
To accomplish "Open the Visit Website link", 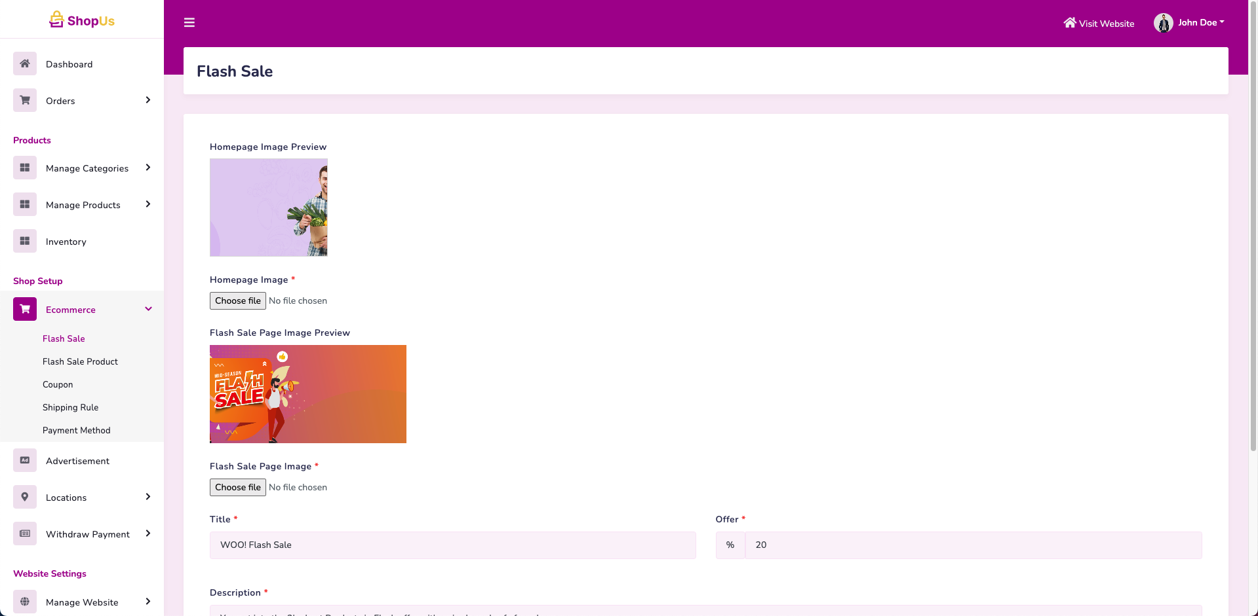I will click(x=1099, y=24).
